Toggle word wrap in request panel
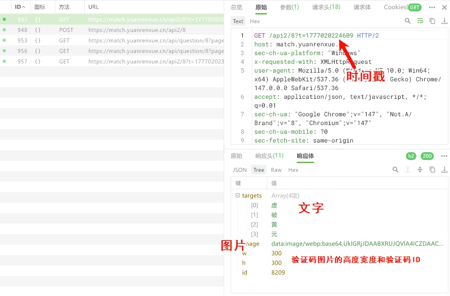Screen dimensions: 450x296 [420, 21]
